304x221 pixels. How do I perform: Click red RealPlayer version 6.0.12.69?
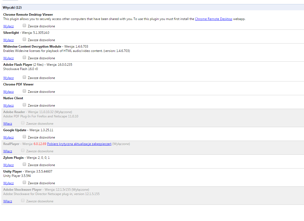click(40, 144)
